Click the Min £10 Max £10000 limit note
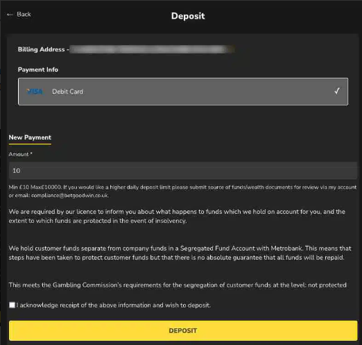Image resolution: width=362 pixels, height=345 pixels. (182, 192)
